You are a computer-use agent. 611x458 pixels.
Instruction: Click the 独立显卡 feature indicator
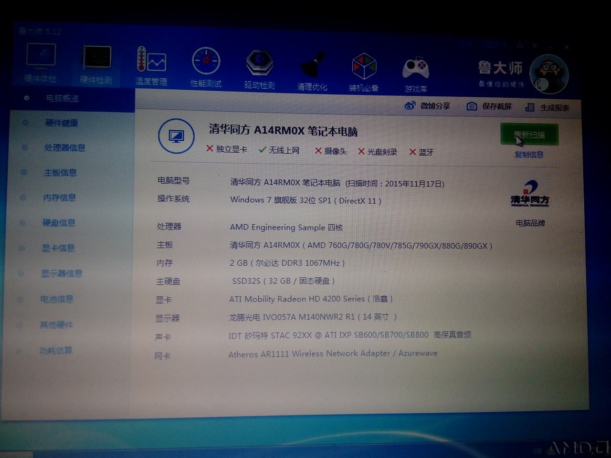tap(227, 149)
